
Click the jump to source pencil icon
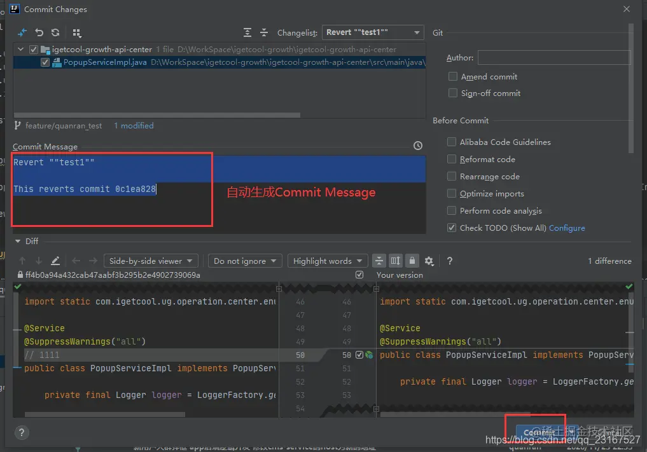(x=55, y=261)
